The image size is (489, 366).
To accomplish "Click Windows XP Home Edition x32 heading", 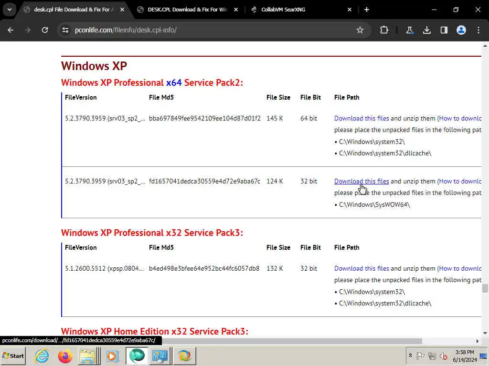I will click(154, 331).
